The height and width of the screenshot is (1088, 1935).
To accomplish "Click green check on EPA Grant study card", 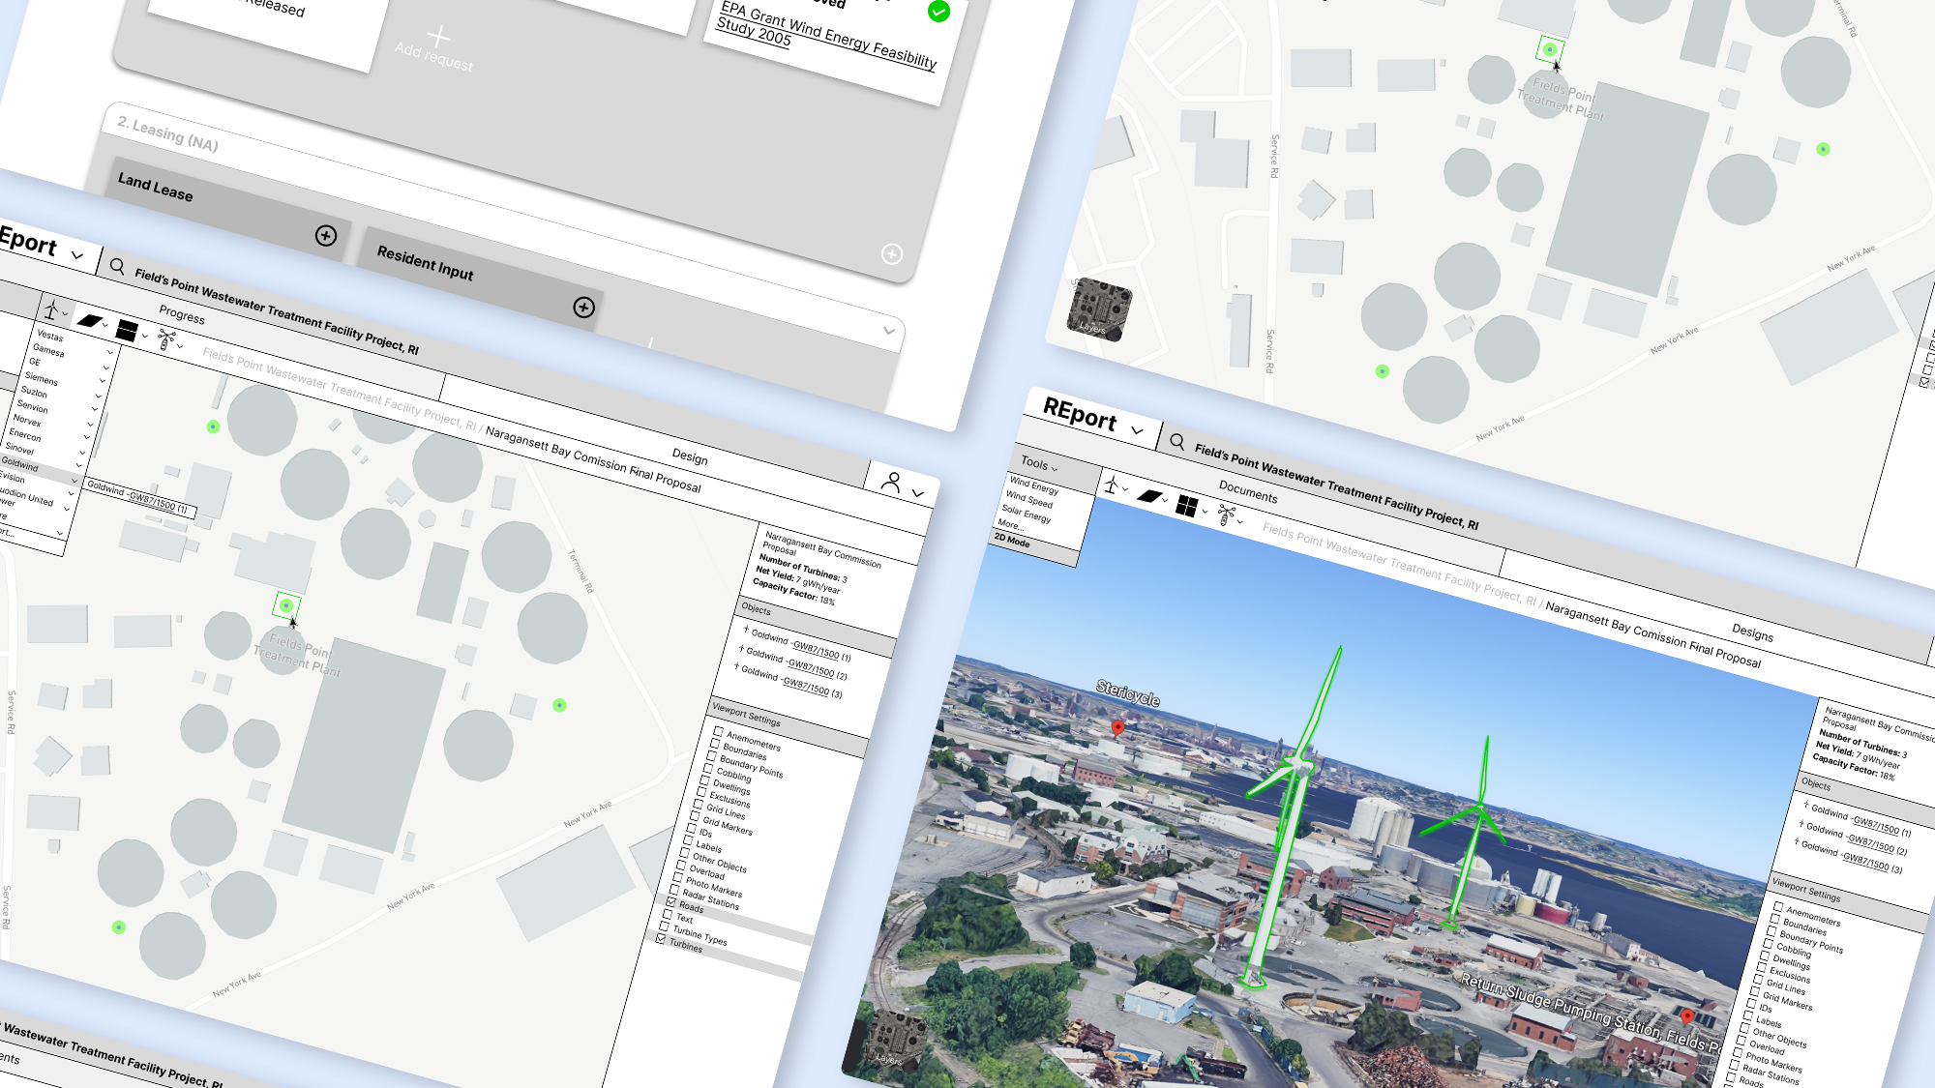I will (x=938, y=12).
